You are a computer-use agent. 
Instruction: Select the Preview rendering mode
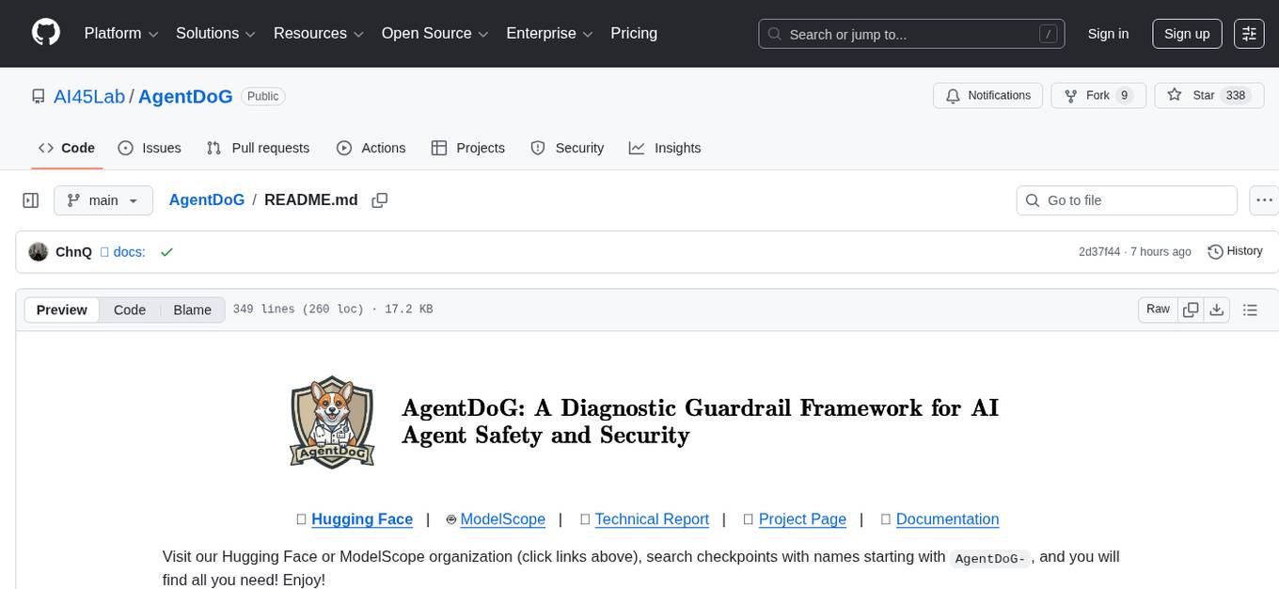[x=61, y=309]
